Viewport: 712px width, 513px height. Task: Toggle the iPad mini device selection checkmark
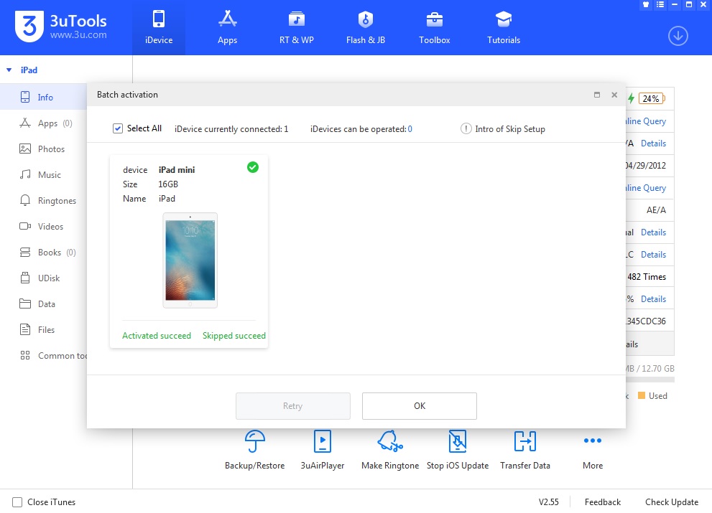pyautogui.click(x=252, y=167)
